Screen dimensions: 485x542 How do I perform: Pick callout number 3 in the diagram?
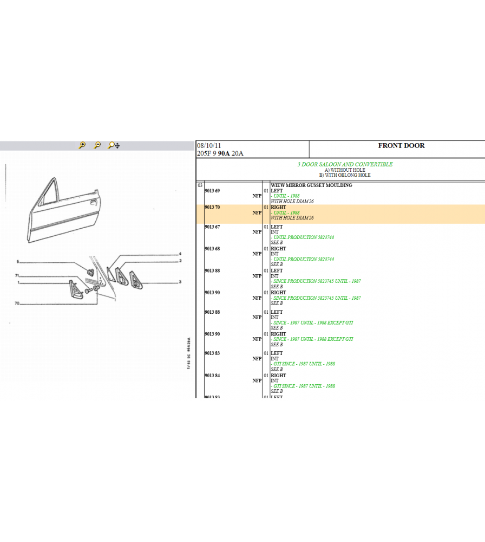pyautogui.click(x=180, y=282)
